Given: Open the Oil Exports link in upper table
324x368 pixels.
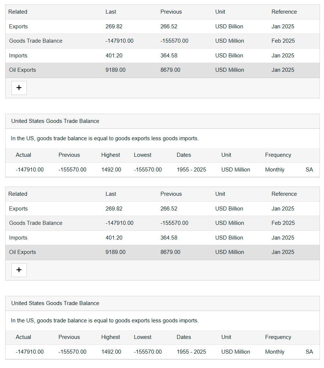Looking at the screenshot, I should [22, 70].
